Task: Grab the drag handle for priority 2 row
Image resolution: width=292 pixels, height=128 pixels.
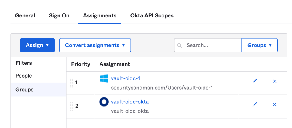Action: pyautogui.click(x=71, y=106)
